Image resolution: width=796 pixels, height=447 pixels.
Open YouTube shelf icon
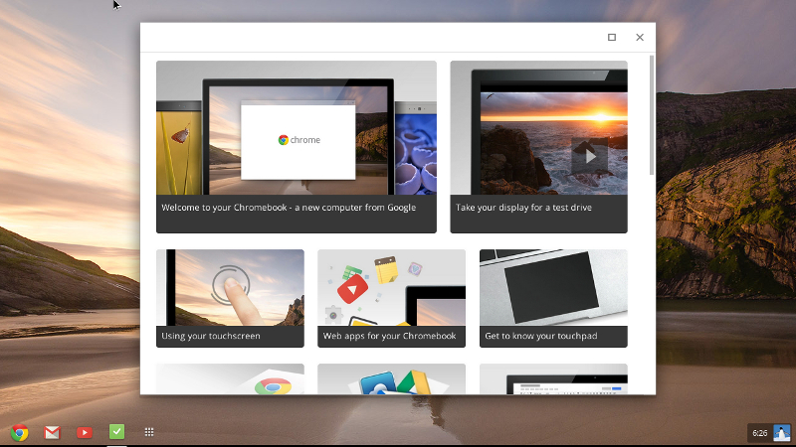[85, 432]
